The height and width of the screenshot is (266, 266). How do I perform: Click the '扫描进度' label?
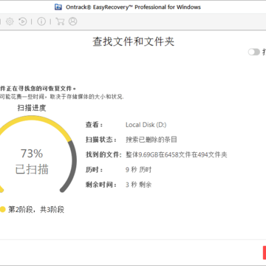point(32,108)
